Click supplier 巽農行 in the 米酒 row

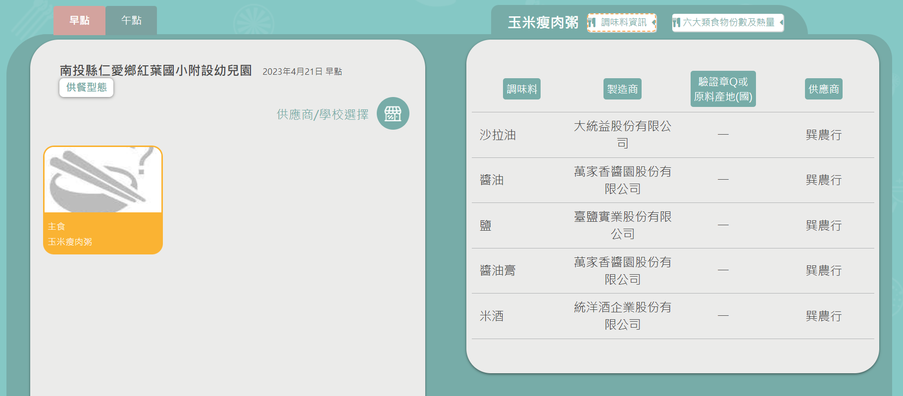824,316
